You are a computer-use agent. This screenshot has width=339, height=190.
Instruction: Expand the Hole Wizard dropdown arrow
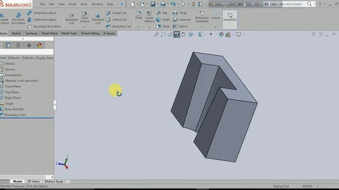85,27
